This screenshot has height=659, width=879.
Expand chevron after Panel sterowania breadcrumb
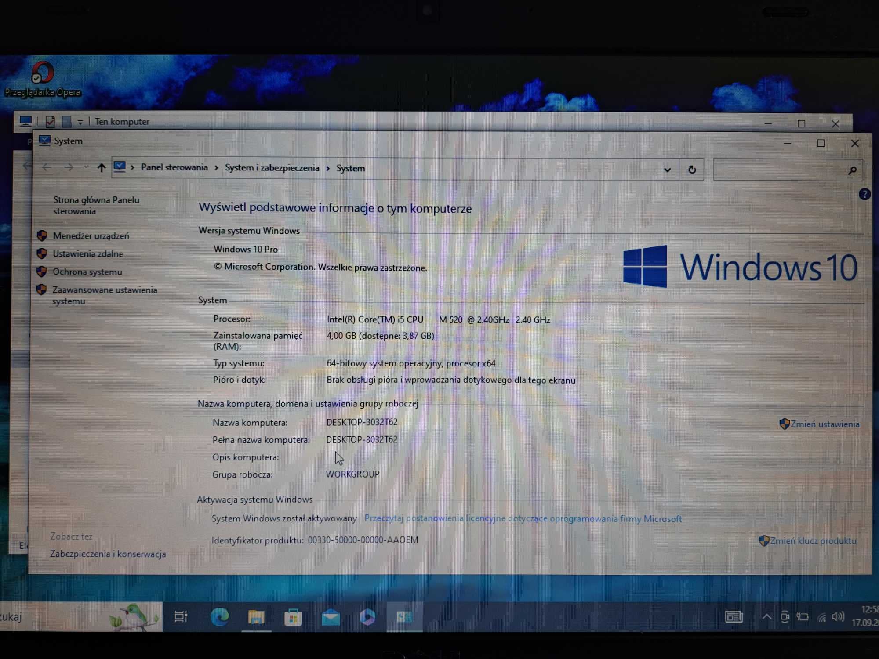[216, 168]
